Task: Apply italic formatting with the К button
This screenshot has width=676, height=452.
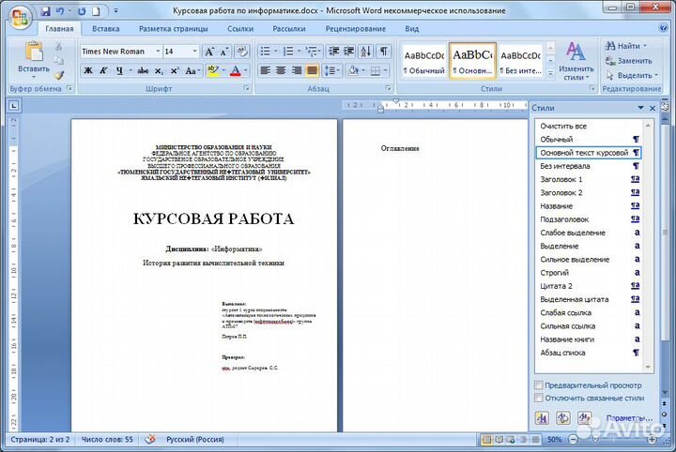Action: click(x=103, y=70)
